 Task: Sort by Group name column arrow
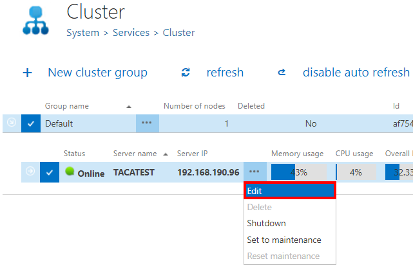click(129, 106)
